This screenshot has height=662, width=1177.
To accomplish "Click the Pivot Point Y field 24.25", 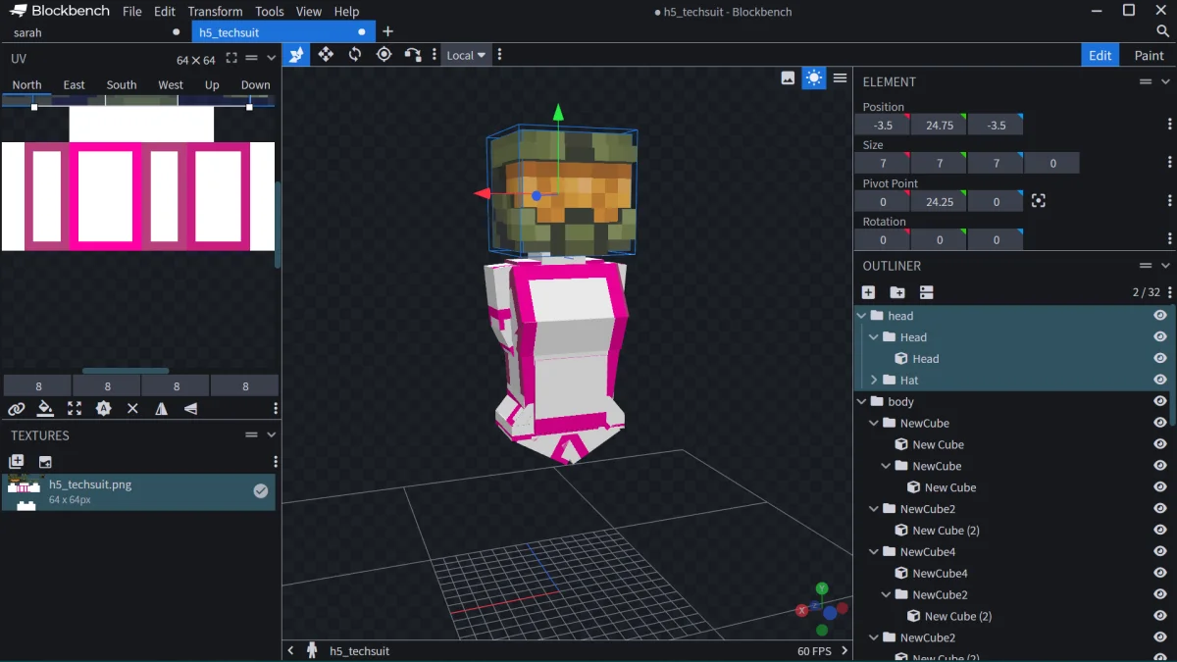I will coord(939,201).
